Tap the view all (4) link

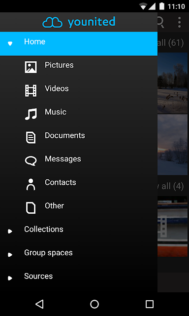pyautogui.click(x=170, y=186)
